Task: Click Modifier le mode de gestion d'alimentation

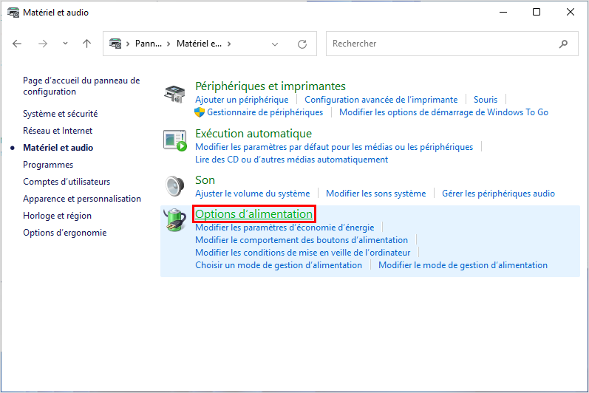Action: point(463,265)
